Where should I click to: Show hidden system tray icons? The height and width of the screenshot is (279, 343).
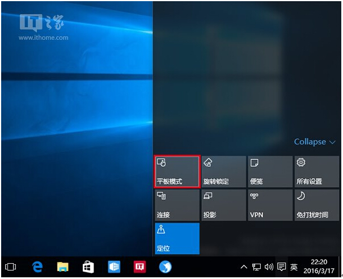(x=244, y=267)
